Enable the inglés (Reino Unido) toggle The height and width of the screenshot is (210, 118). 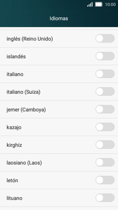click(105, 38)
